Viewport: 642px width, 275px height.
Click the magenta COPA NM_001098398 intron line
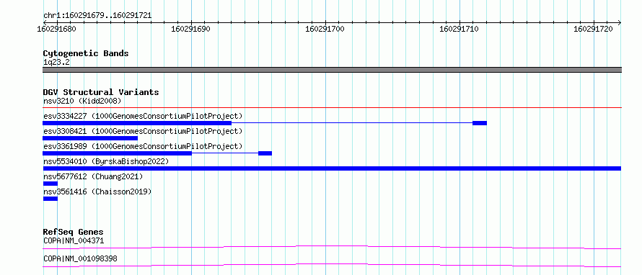[332, 265]
